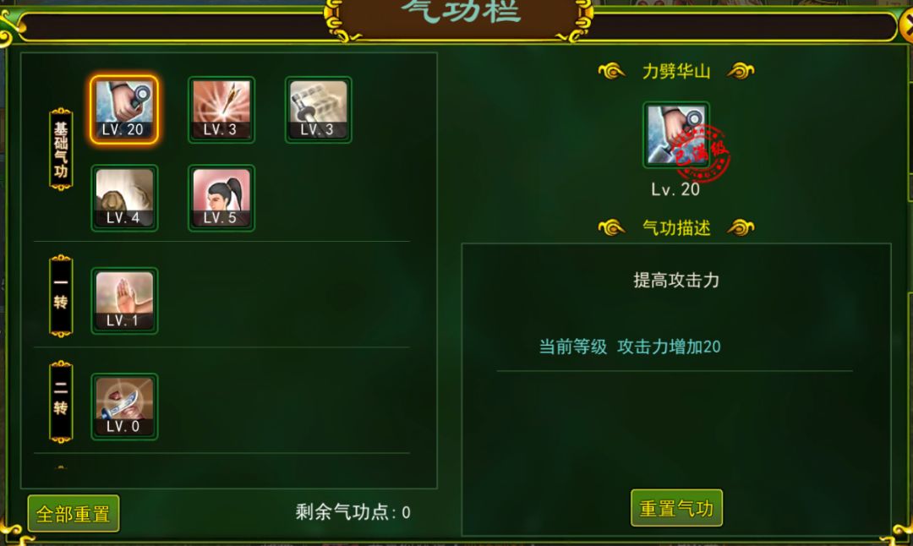Click the large 力劈华山 skill preview icon

[x=676, y=135]
